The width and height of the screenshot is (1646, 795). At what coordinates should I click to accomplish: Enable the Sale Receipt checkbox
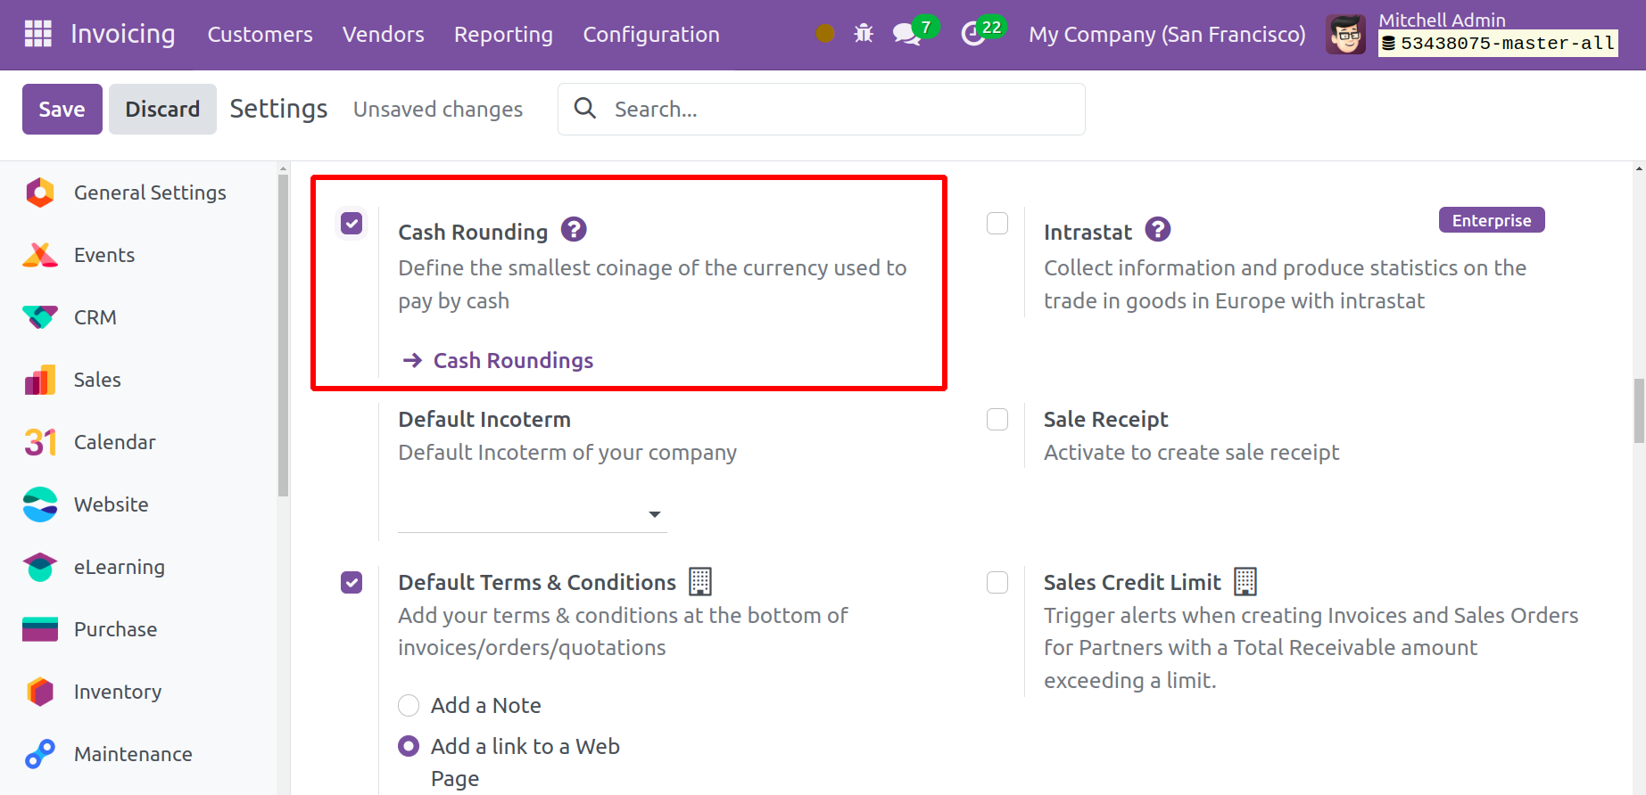(997, 420)
